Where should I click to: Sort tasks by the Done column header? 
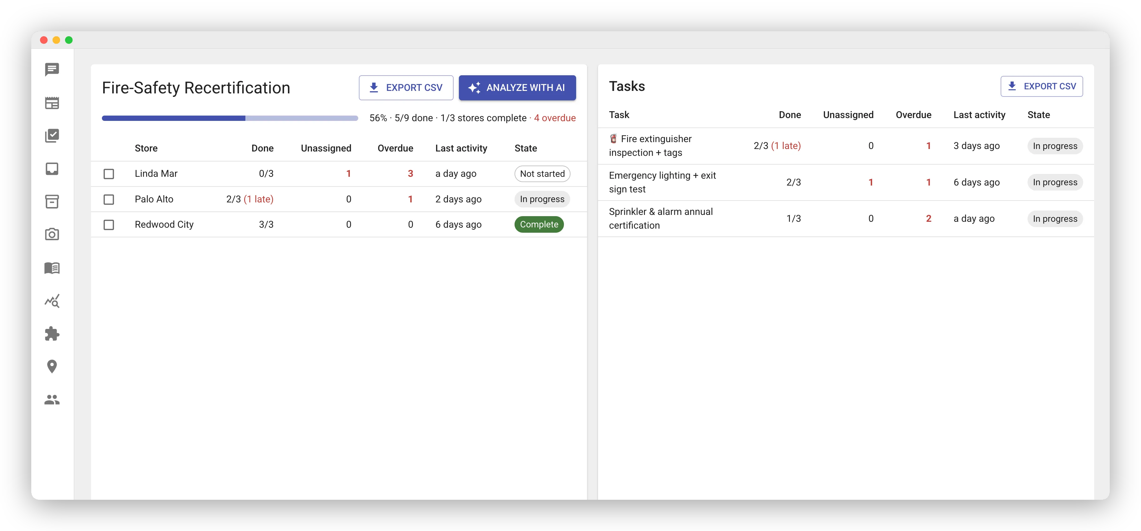tap(790, 115)
